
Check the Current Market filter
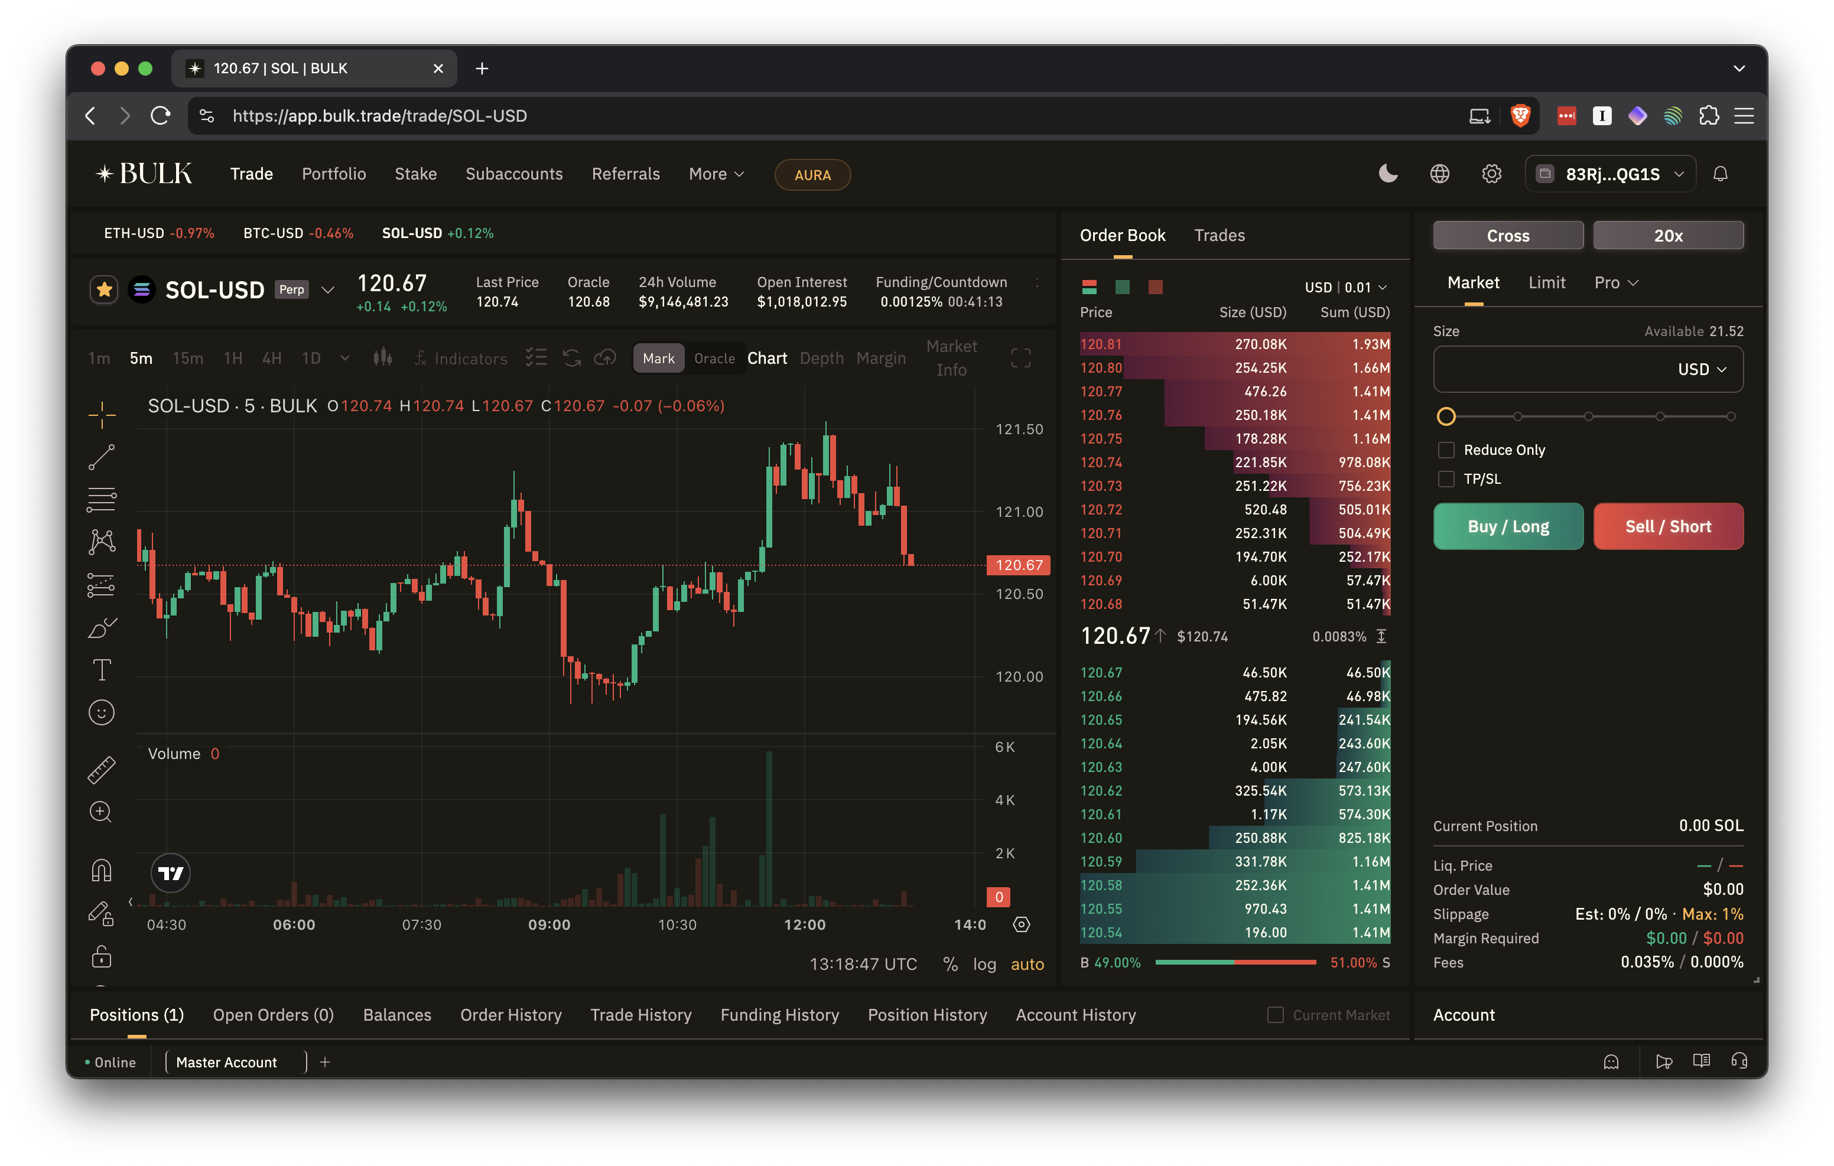pyautogui.click(x=1275, y=1015)
